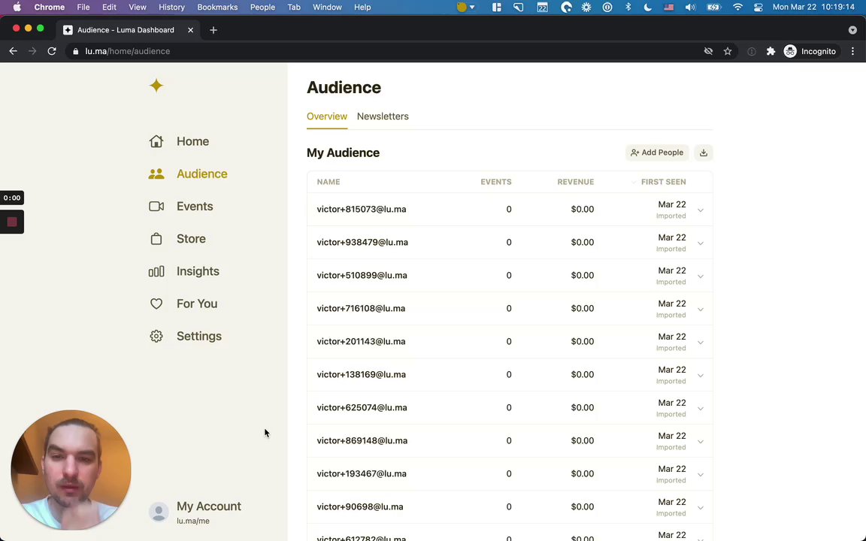
Task: Open the Bookmarks menu in menu bar
Action: click(x=217, y=7)
